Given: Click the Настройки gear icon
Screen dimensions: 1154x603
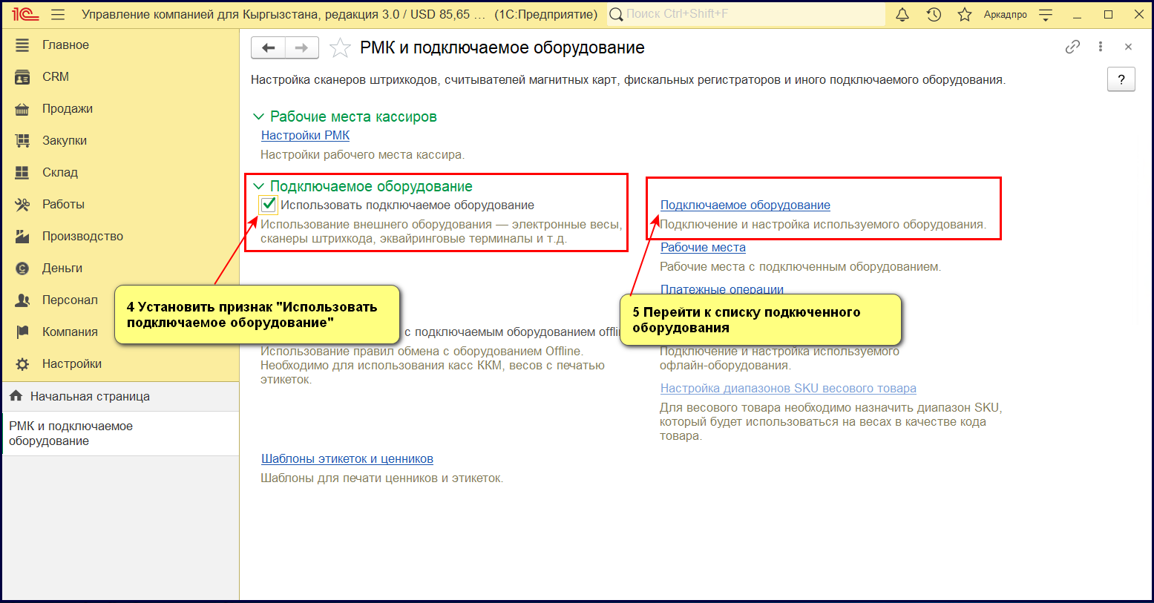Looking at the screenshot, I should coord(22,364).
